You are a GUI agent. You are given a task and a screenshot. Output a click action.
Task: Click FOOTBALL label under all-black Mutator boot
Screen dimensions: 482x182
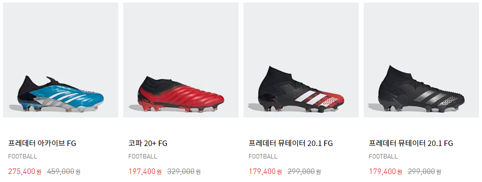click(383, 156)
